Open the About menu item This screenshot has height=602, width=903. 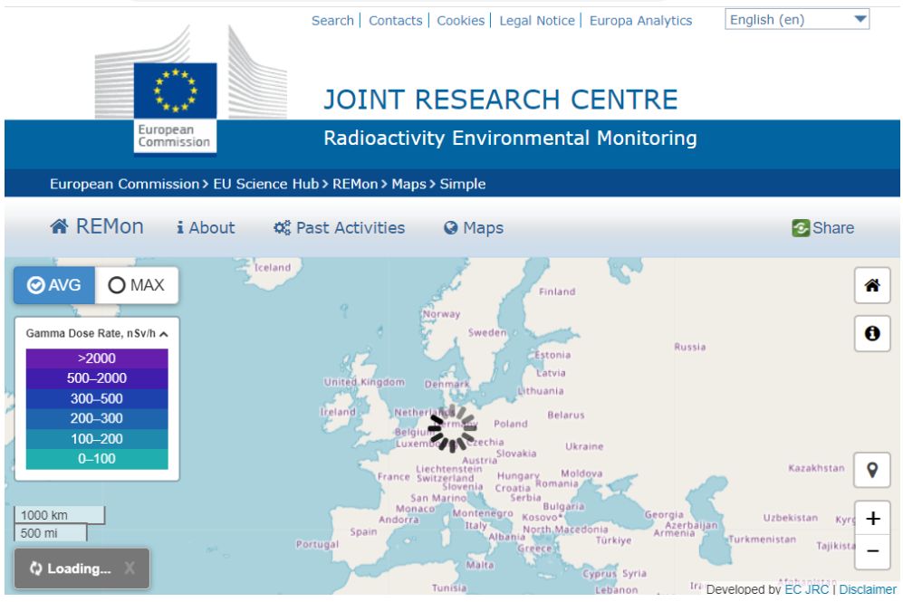pos(206,228)
